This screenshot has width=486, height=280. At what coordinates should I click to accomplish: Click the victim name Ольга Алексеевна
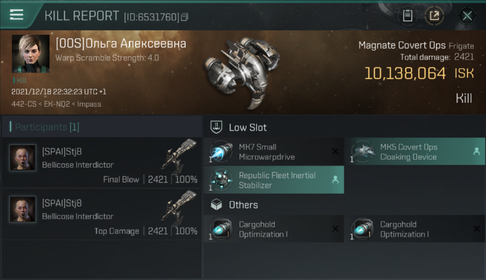(x=121, y=44)
